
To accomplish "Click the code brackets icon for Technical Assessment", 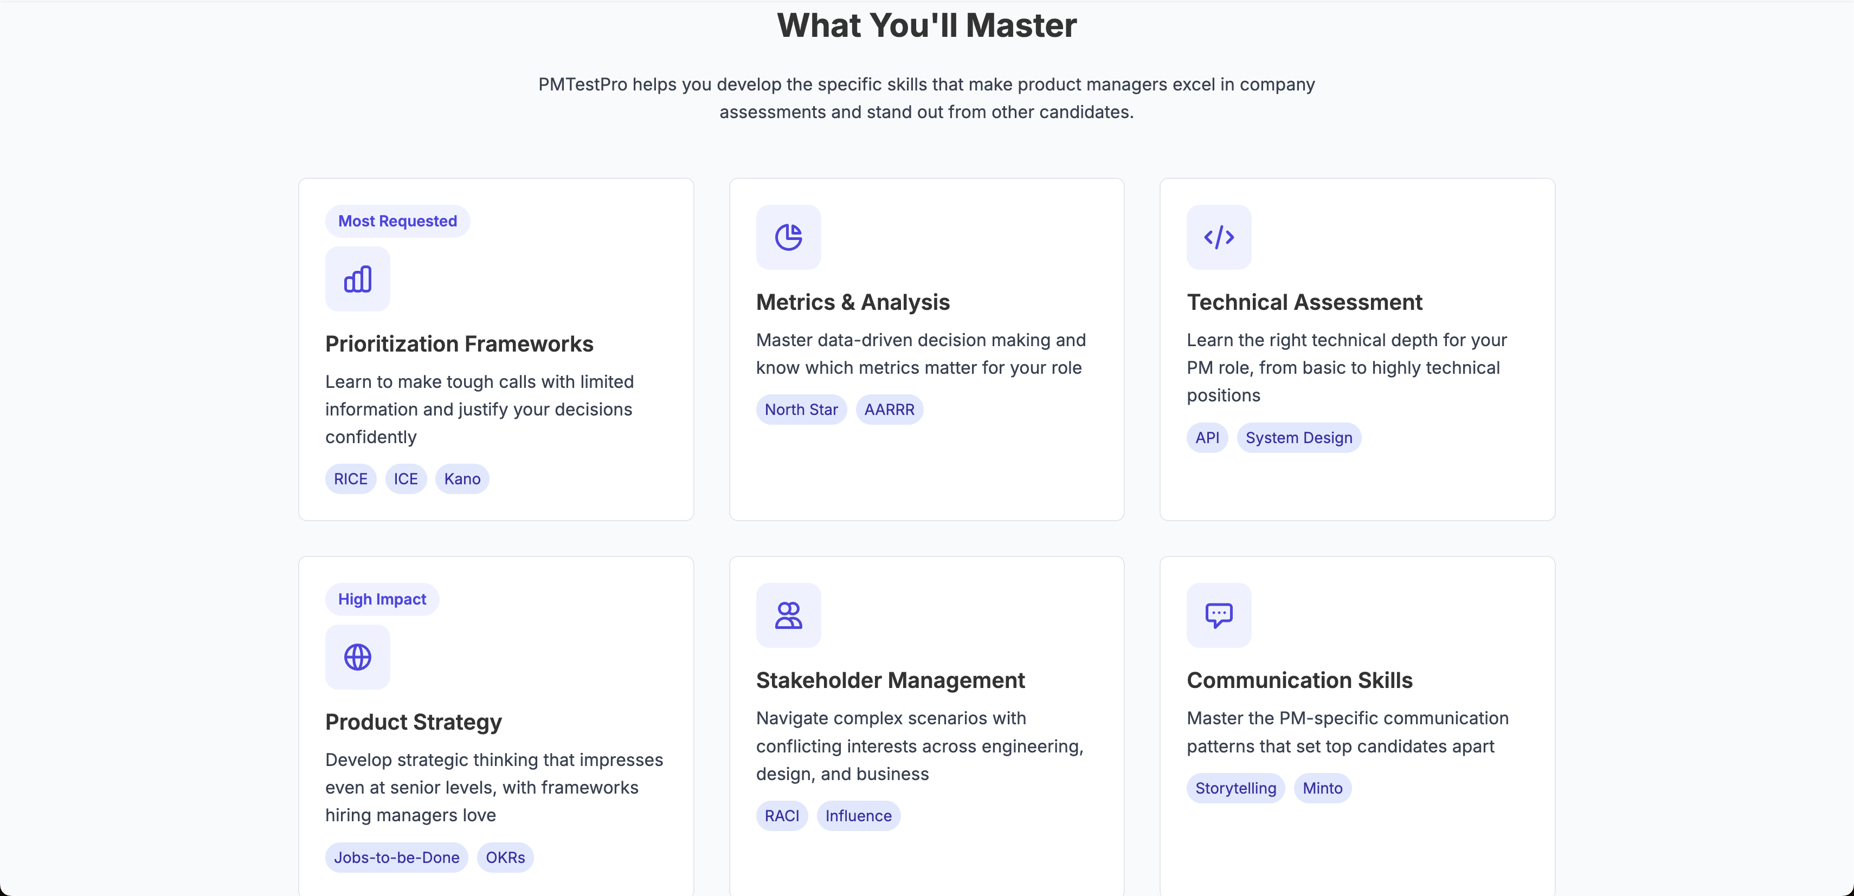I will (x=1219, y=237).
